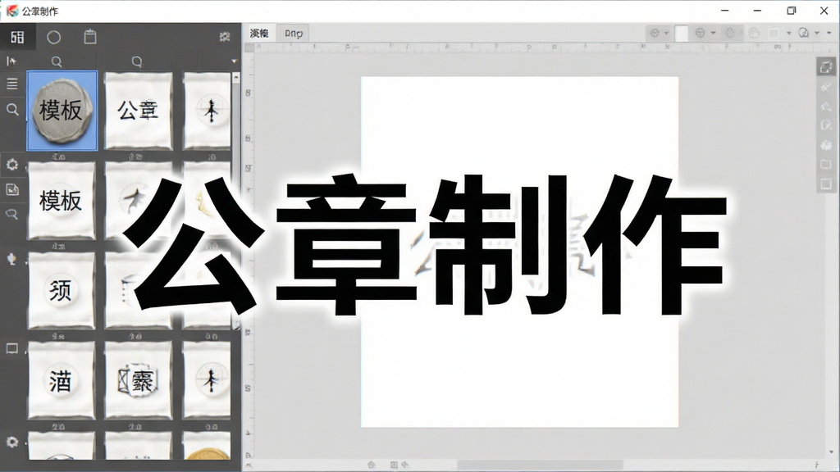
Task: Click the flower emblem icon in right sidebar
Action: tap(826, 146)
